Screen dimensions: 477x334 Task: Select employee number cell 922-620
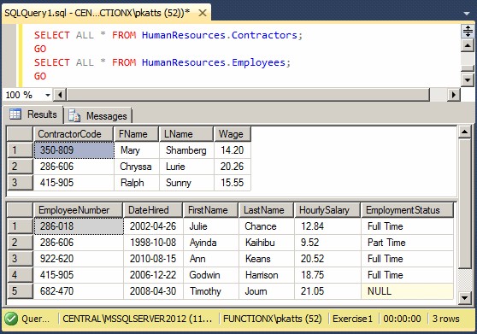pyautogui.click(x=79, y=259)
